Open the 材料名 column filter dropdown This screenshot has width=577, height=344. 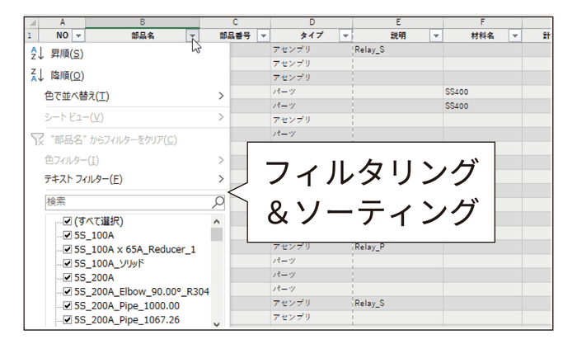[514, 35]
